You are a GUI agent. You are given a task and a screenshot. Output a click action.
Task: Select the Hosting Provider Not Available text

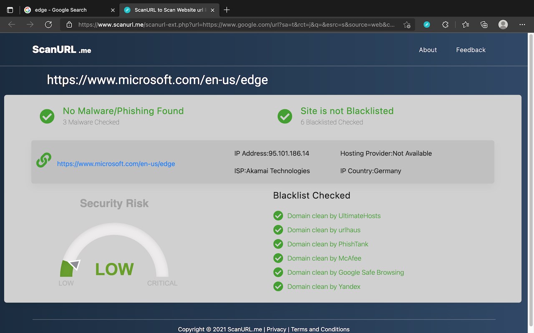point(386,153)
